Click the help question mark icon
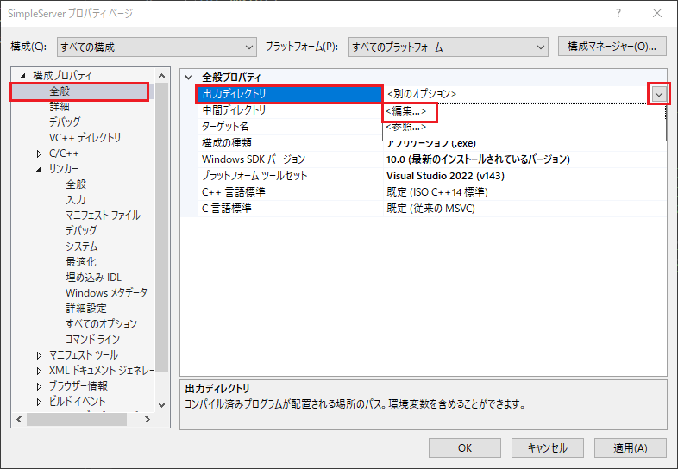Image resolution: width=678 pixels, height=469 pixels. click(x=619, y=15)
